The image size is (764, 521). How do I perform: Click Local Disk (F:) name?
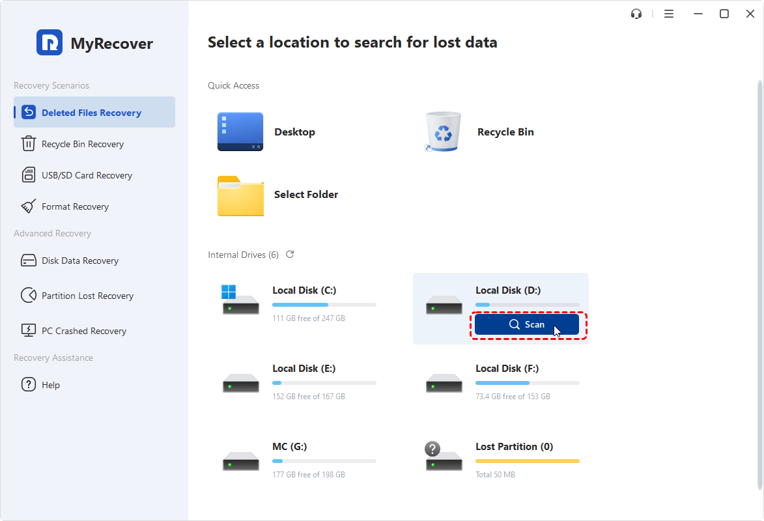click(507, 369)
